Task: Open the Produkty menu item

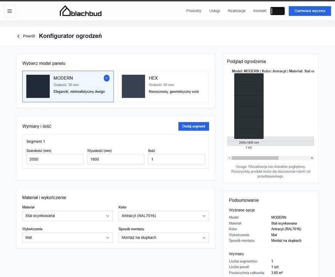Action: pyautogui.click(x=194, y=11)
